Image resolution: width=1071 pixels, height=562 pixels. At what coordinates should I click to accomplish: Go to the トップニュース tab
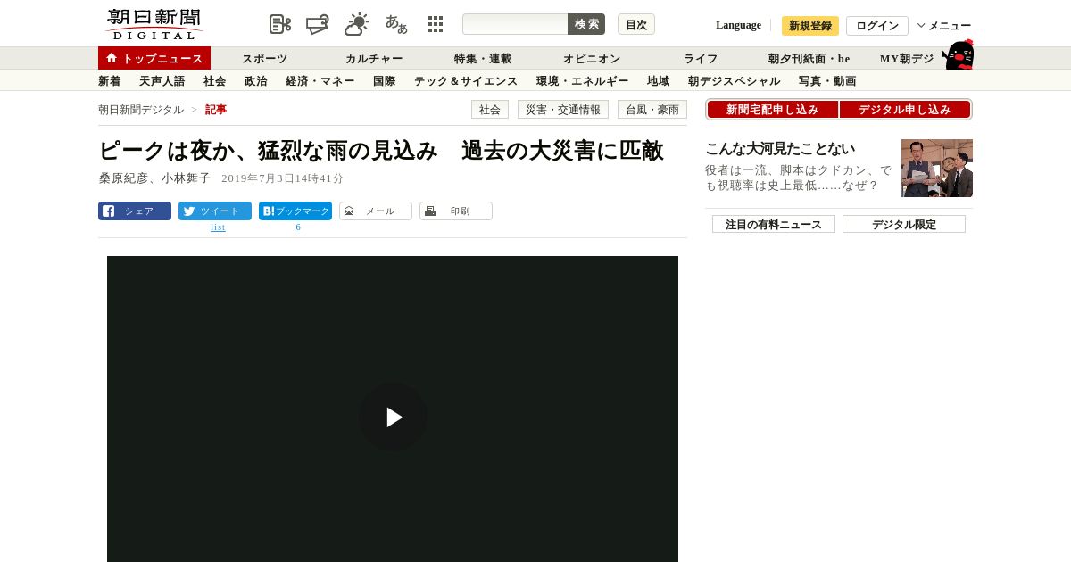(154, 58)
